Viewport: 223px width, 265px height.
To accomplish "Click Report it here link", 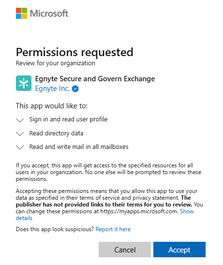I will coord(113,229).
